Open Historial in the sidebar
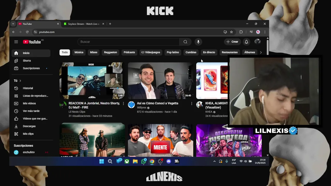The width and height of the screenshot is (331, 186). coord(31,88)
